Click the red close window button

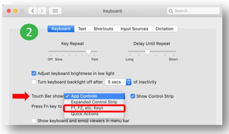click(9, 11)
